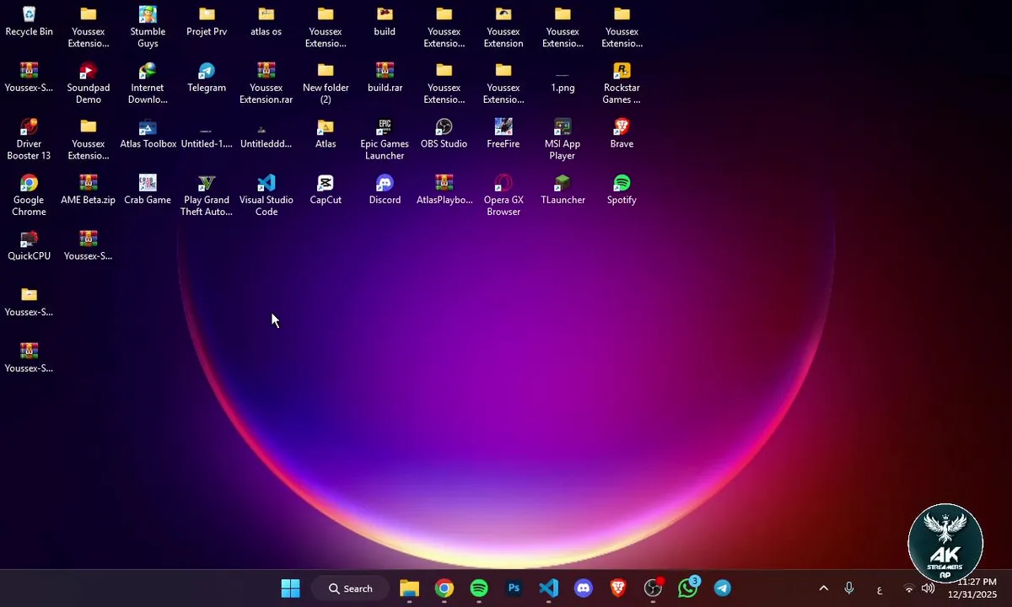Screen dimensions: 1012x607
Task: Click the FreeFire desktop shortcut
Action: [503, 134]
